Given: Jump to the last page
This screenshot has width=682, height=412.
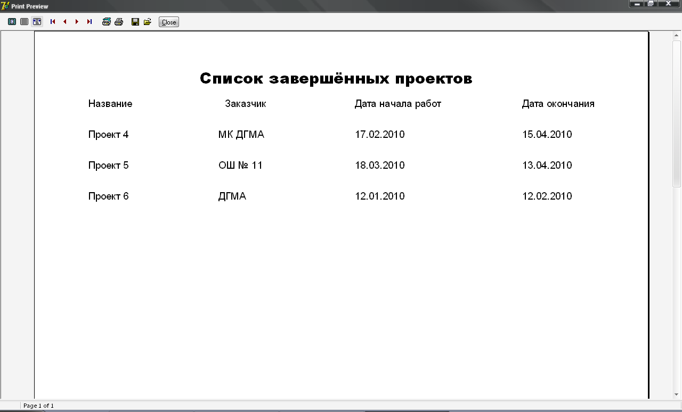Looking at the screenshot, I should pyautogui.click(x=90, y=22).
